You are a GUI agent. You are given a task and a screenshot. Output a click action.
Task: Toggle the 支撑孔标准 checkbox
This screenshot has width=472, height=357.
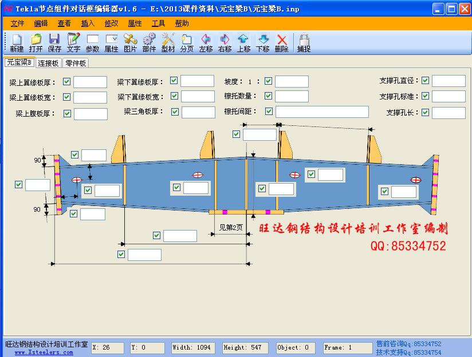[426, 96]
